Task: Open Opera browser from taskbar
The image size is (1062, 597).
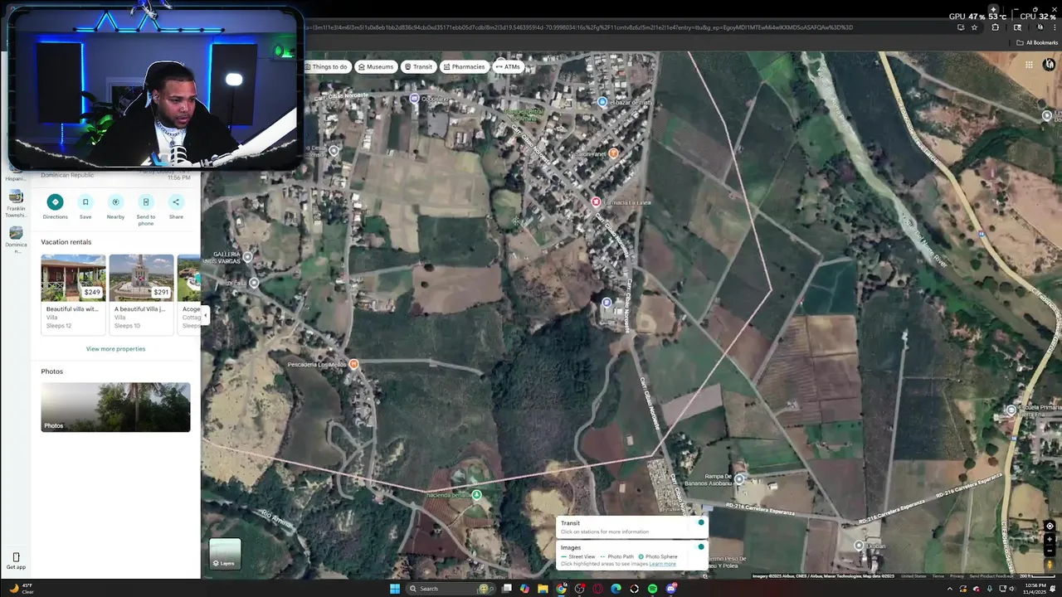Action: [x=597, y=589]
